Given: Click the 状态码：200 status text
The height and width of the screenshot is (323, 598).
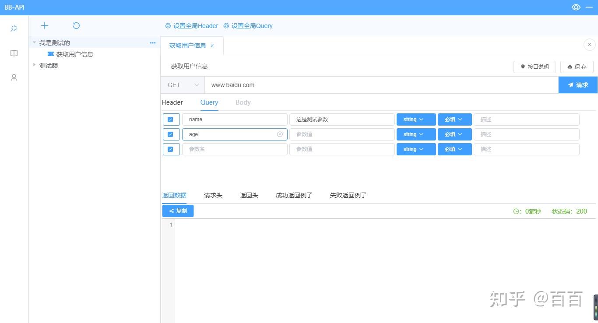Looking at the screenshot, I should coord(569,211).
